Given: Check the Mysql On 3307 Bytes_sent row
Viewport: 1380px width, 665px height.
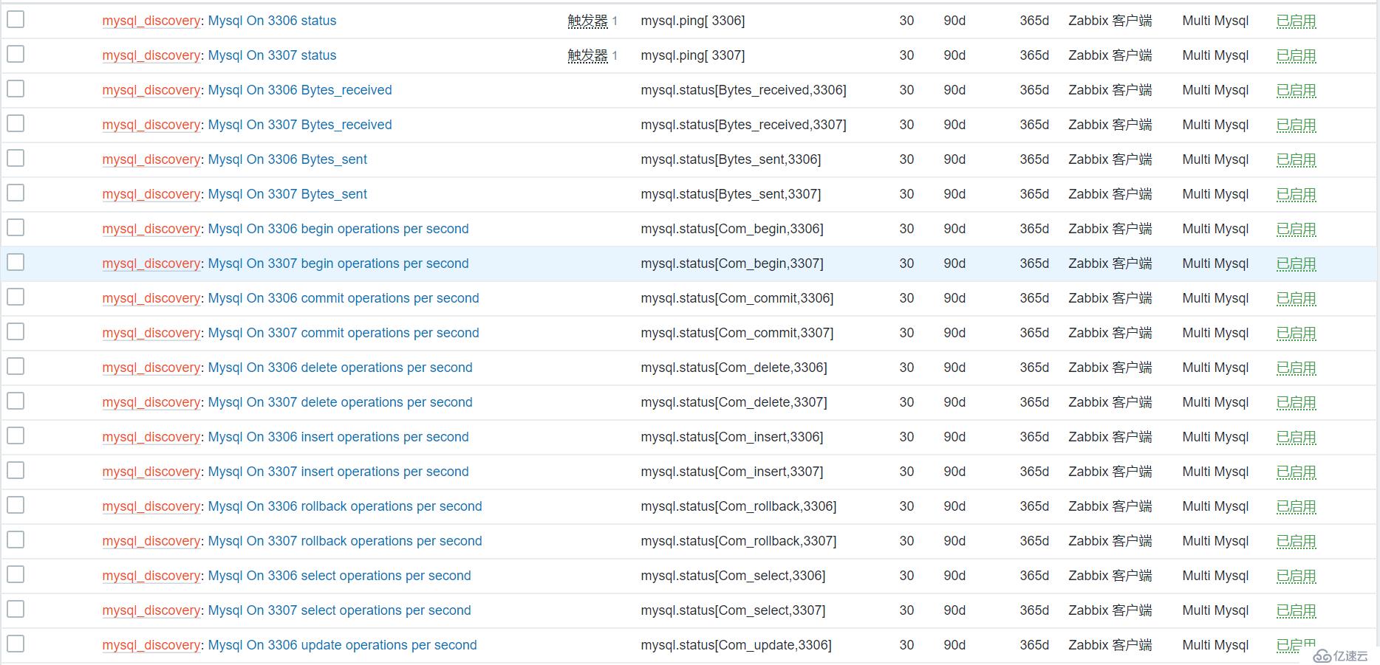Looking at the screenshot, I should point(16,193).
